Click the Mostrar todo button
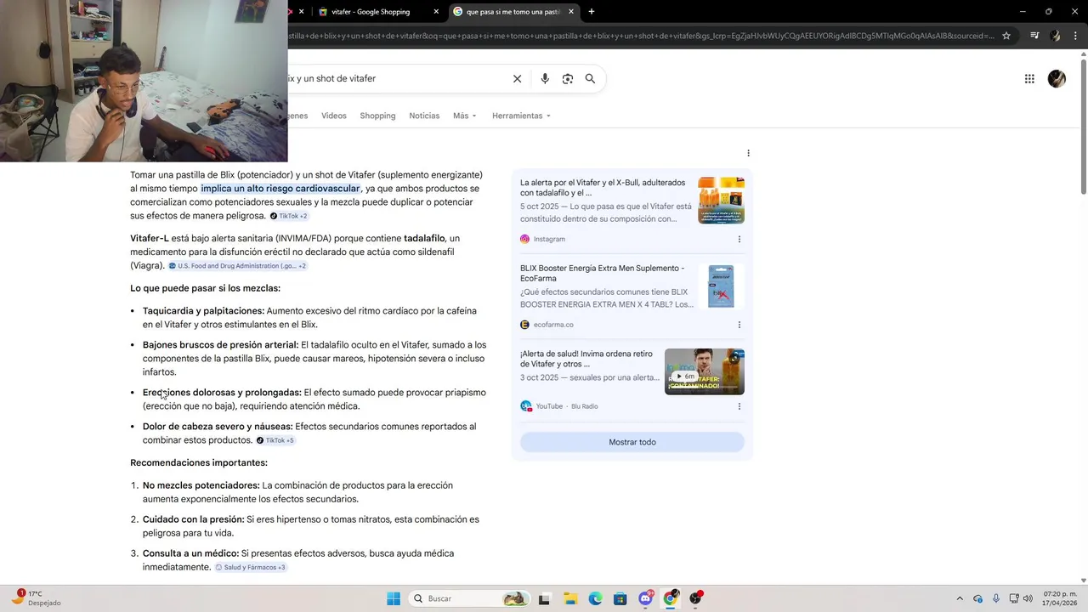Screen dimensions: 1088x612 pyautogui.click(x=632, y=442)
